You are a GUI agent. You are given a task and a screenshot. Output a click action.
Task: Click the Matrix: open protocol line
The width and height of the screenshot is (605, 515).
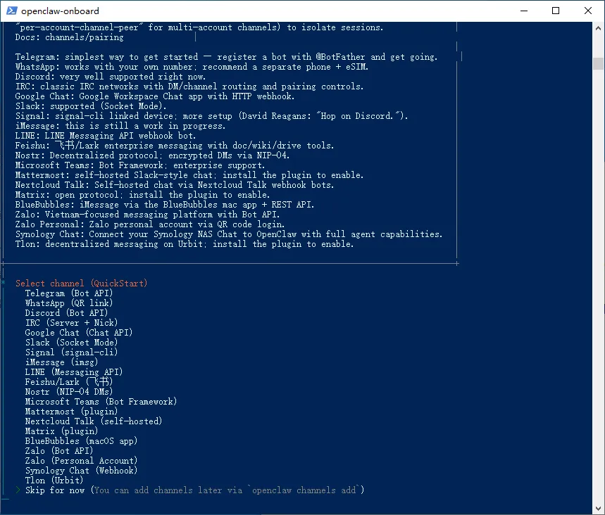[143, 195]
